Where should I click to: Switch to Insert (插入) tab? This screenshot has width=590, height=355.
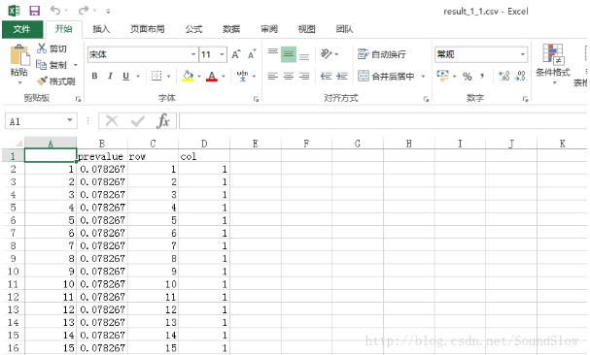(x=101, y=29)
